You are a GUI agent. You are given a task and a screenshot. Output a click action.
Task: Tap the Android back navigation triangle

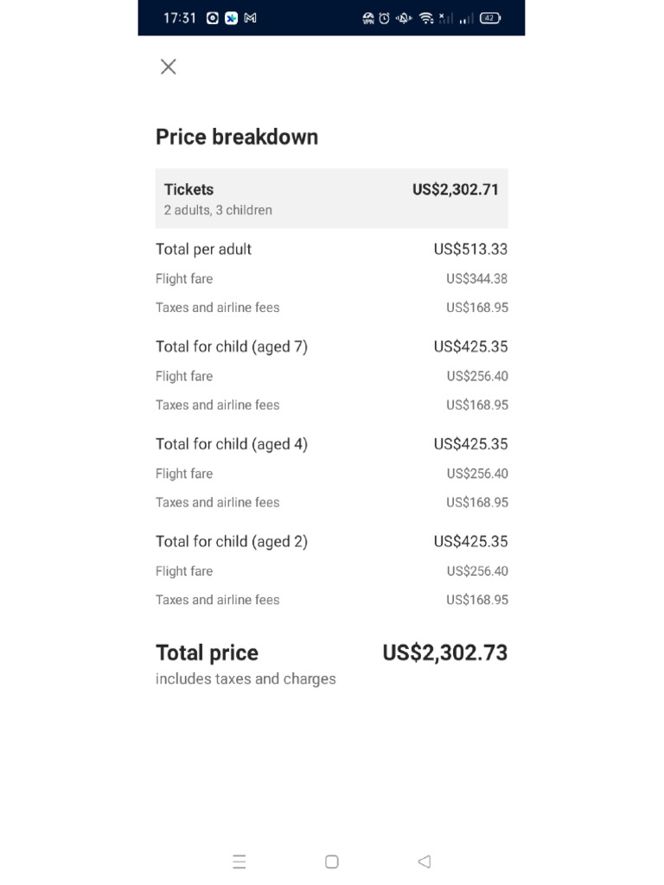pyautogui.click(x=424, y=862)
